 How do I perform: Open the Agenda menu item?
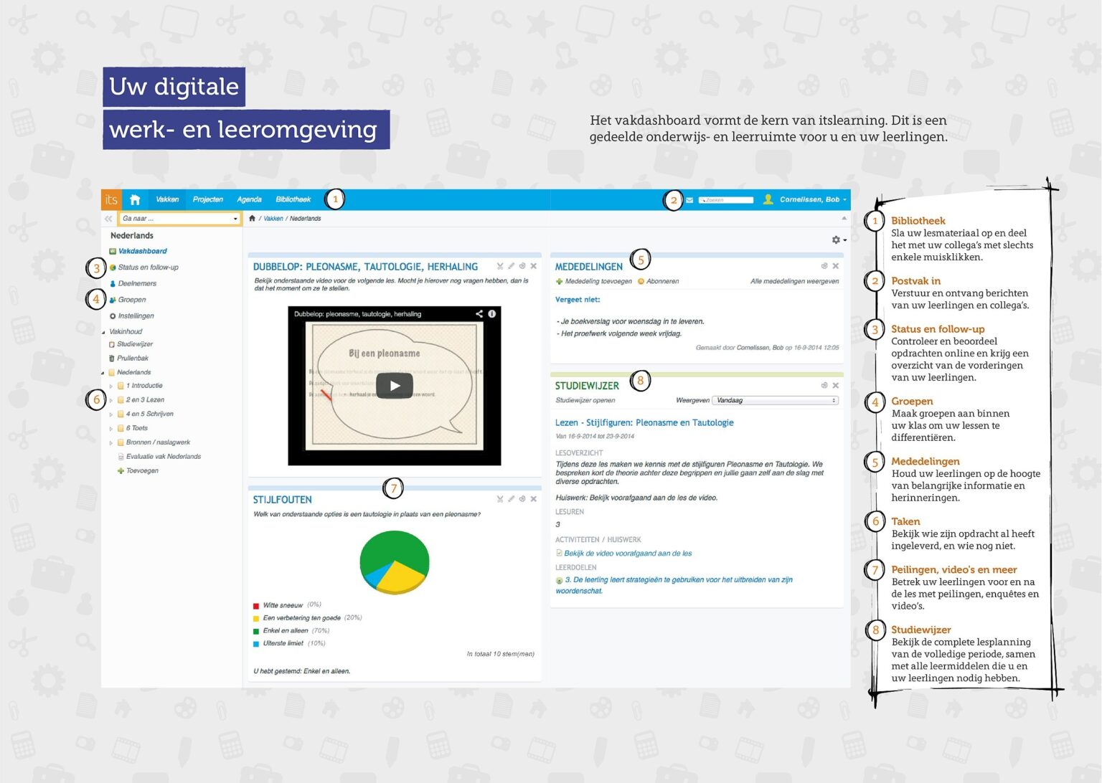pos(249,199)
